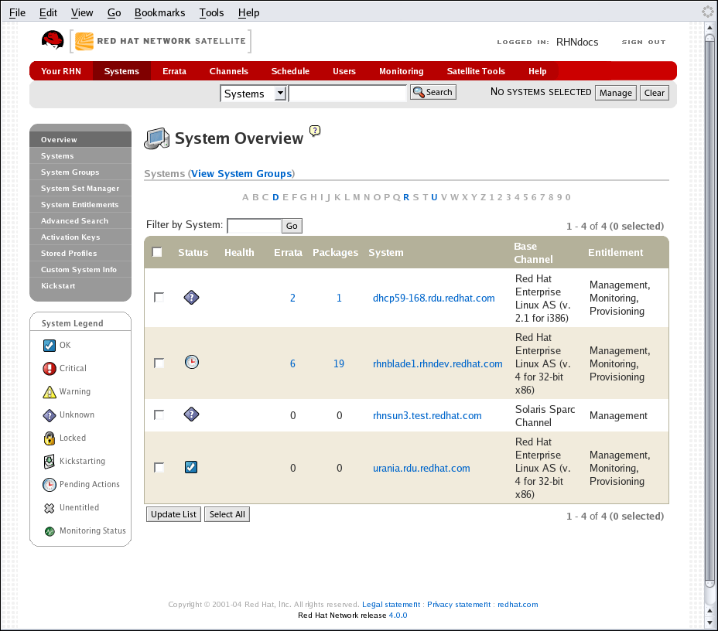
Task: Click the Critical legend icon
Action: [x=50, y=368]
